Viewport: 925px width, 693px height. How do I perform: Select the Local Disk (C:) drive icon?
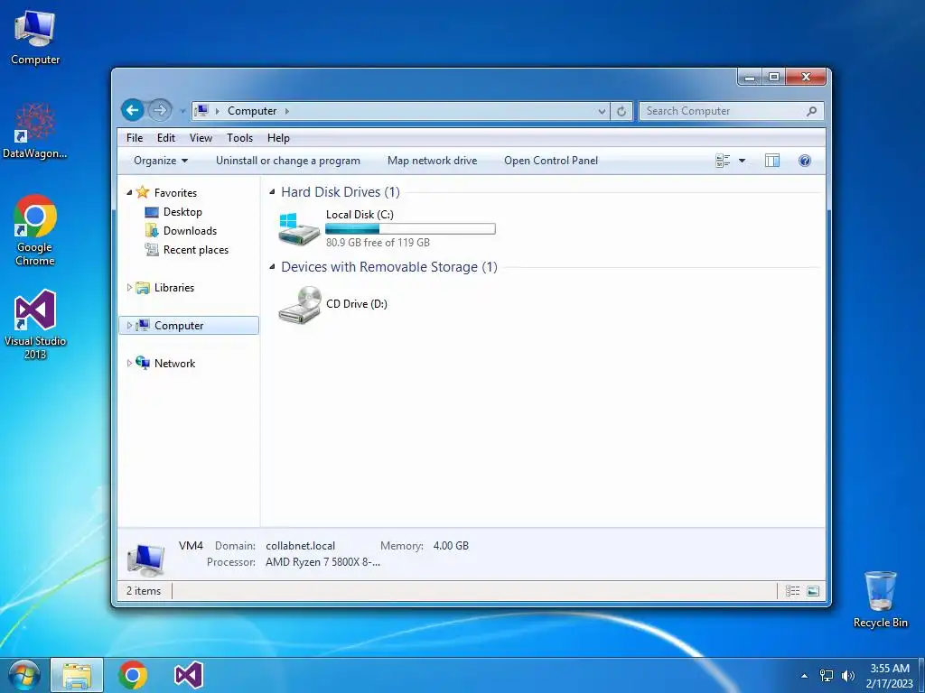click(299, 228)
